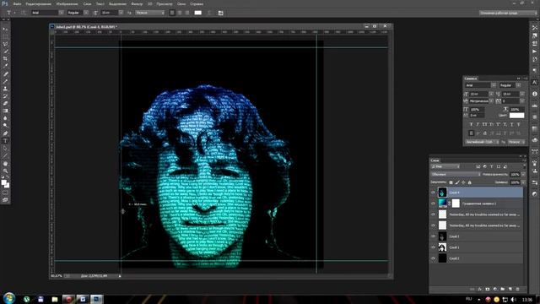This screenshot has width=540, height=304.
Task: Select the Hand tool
Action: coord(6,164)
